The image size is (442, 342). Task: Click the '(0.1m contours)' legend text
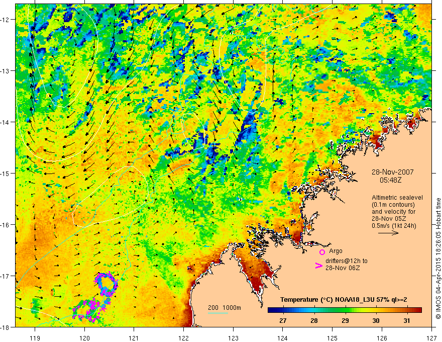[393, 205]
